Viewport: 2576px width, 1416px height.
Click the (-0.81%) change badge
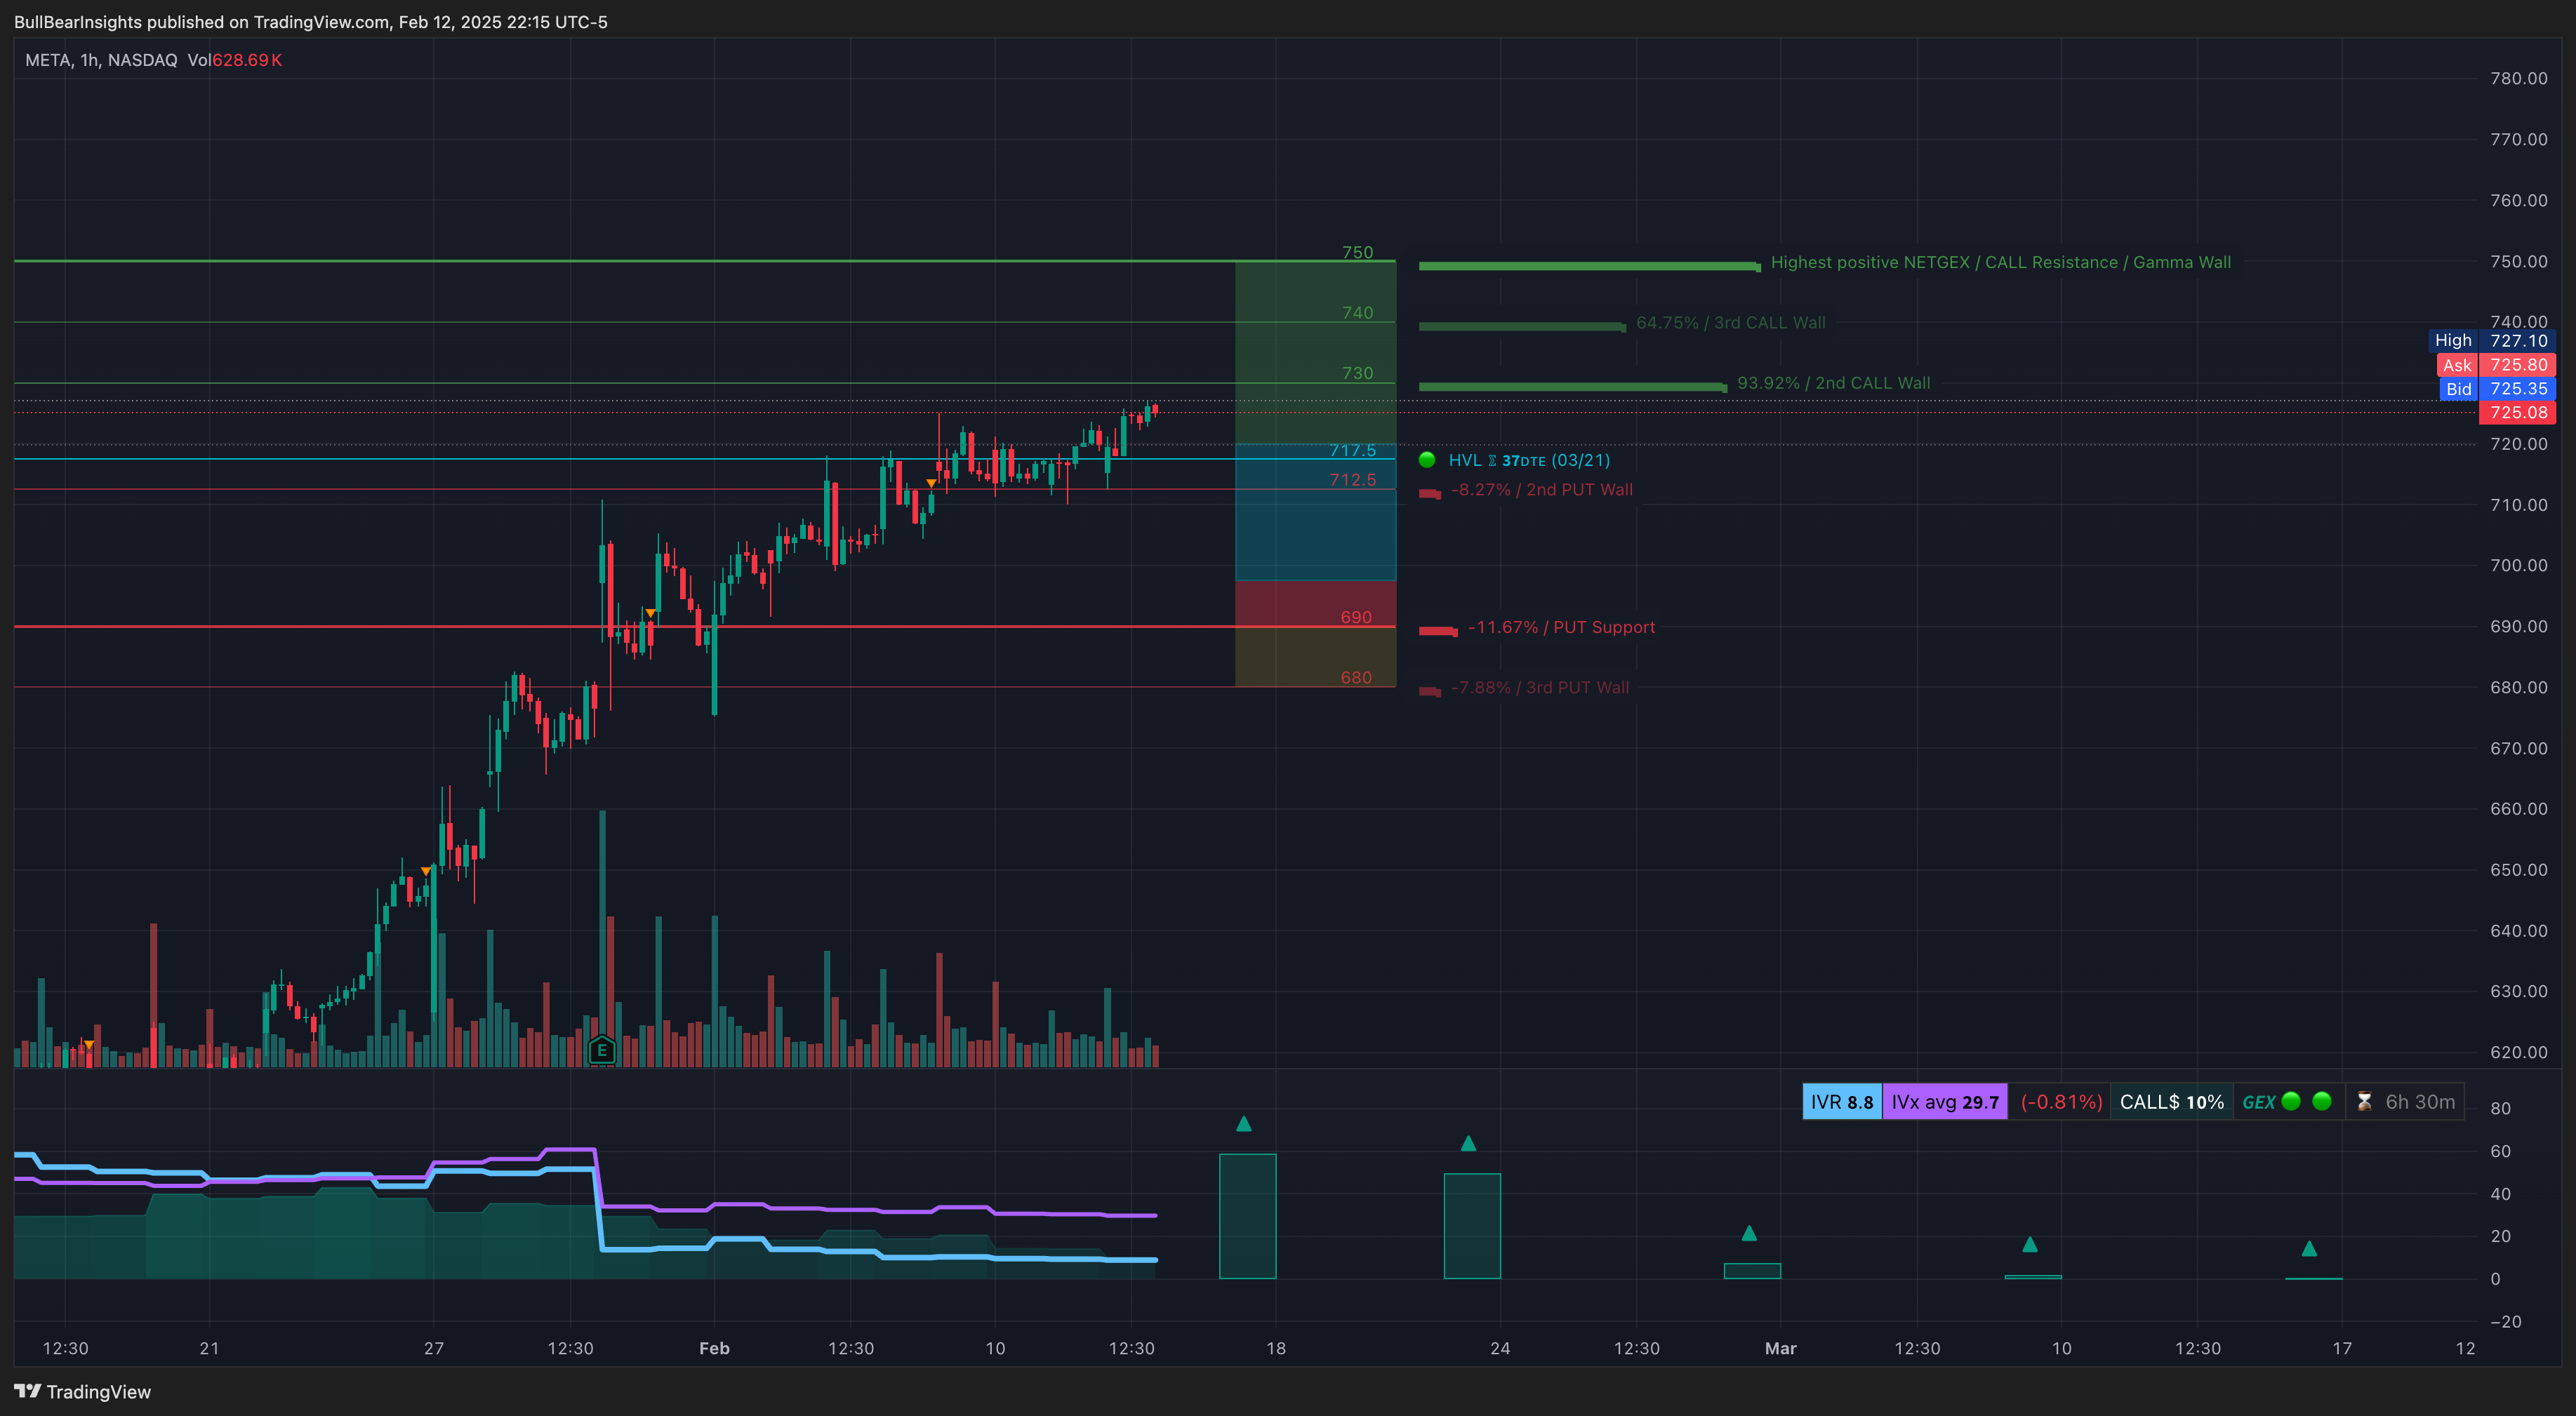point(2060,1102)
